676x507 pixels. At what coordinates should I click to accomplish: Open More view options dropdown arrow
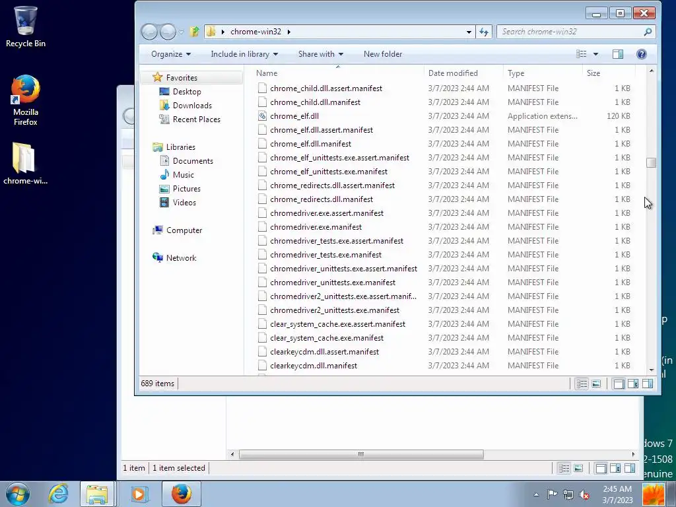coord(595,54)
